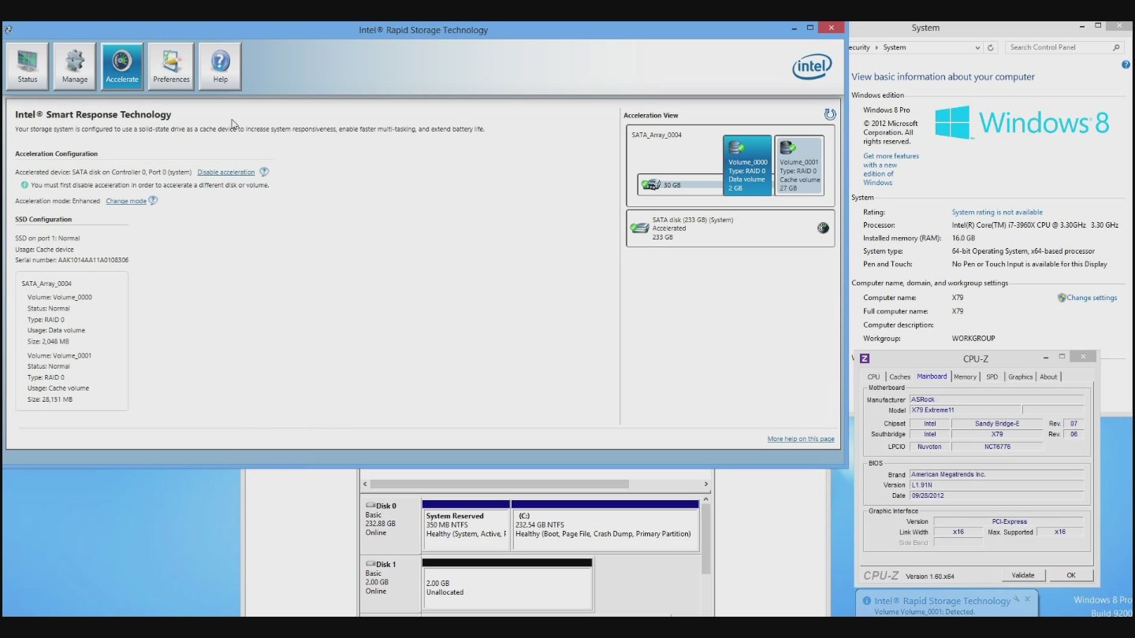The image size is (1135, 638).
Task: Refresh the System window address bar
Action: 991,47
